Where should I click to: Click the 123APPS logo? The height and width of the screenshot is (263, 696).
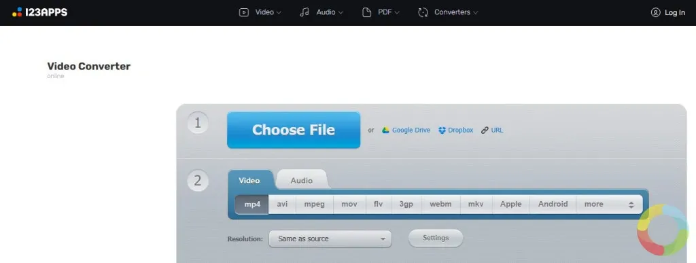coord(39,12)
